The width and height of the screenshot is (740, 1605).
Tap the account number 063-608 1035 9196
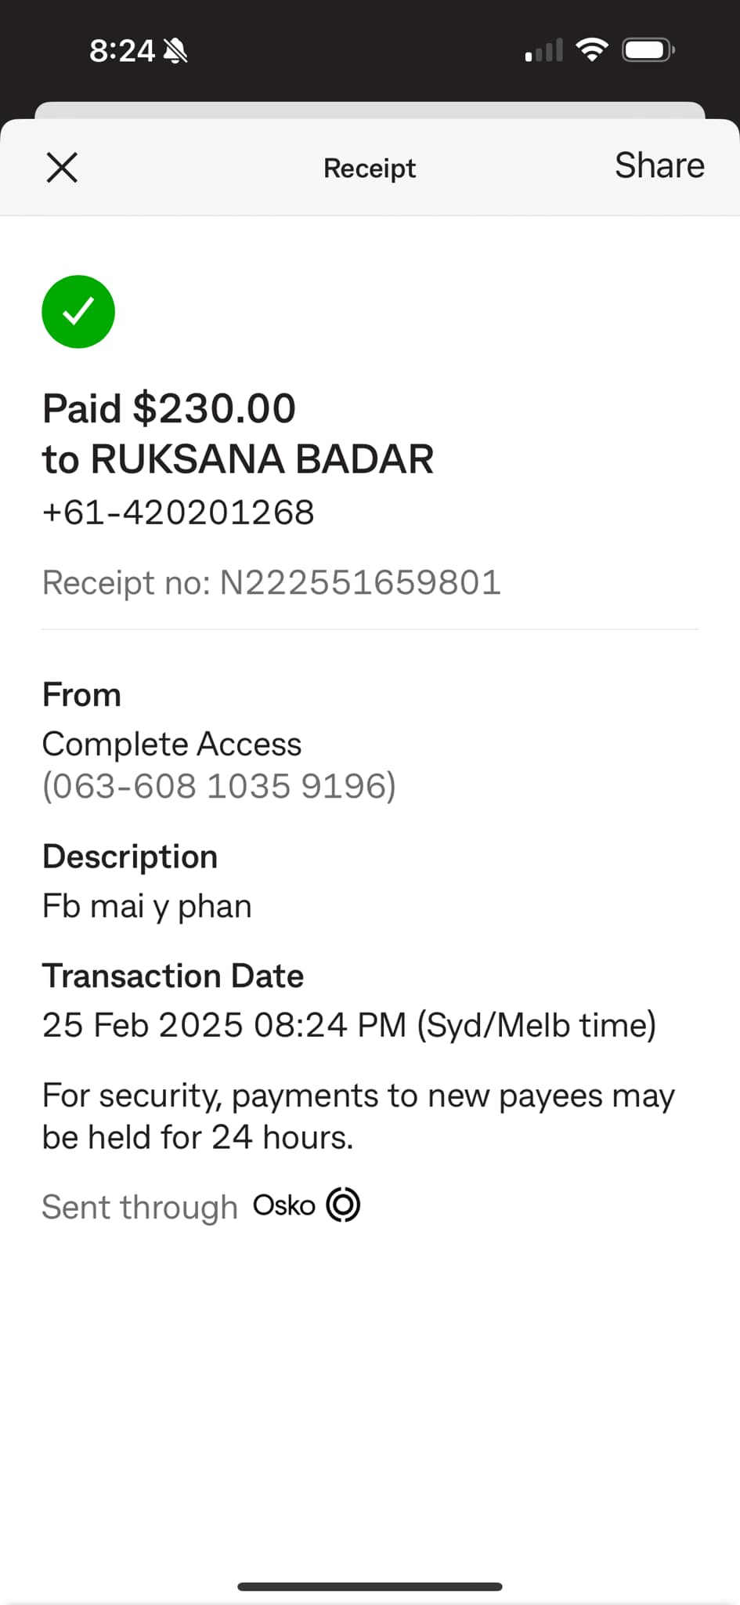(x=219, y=786)
